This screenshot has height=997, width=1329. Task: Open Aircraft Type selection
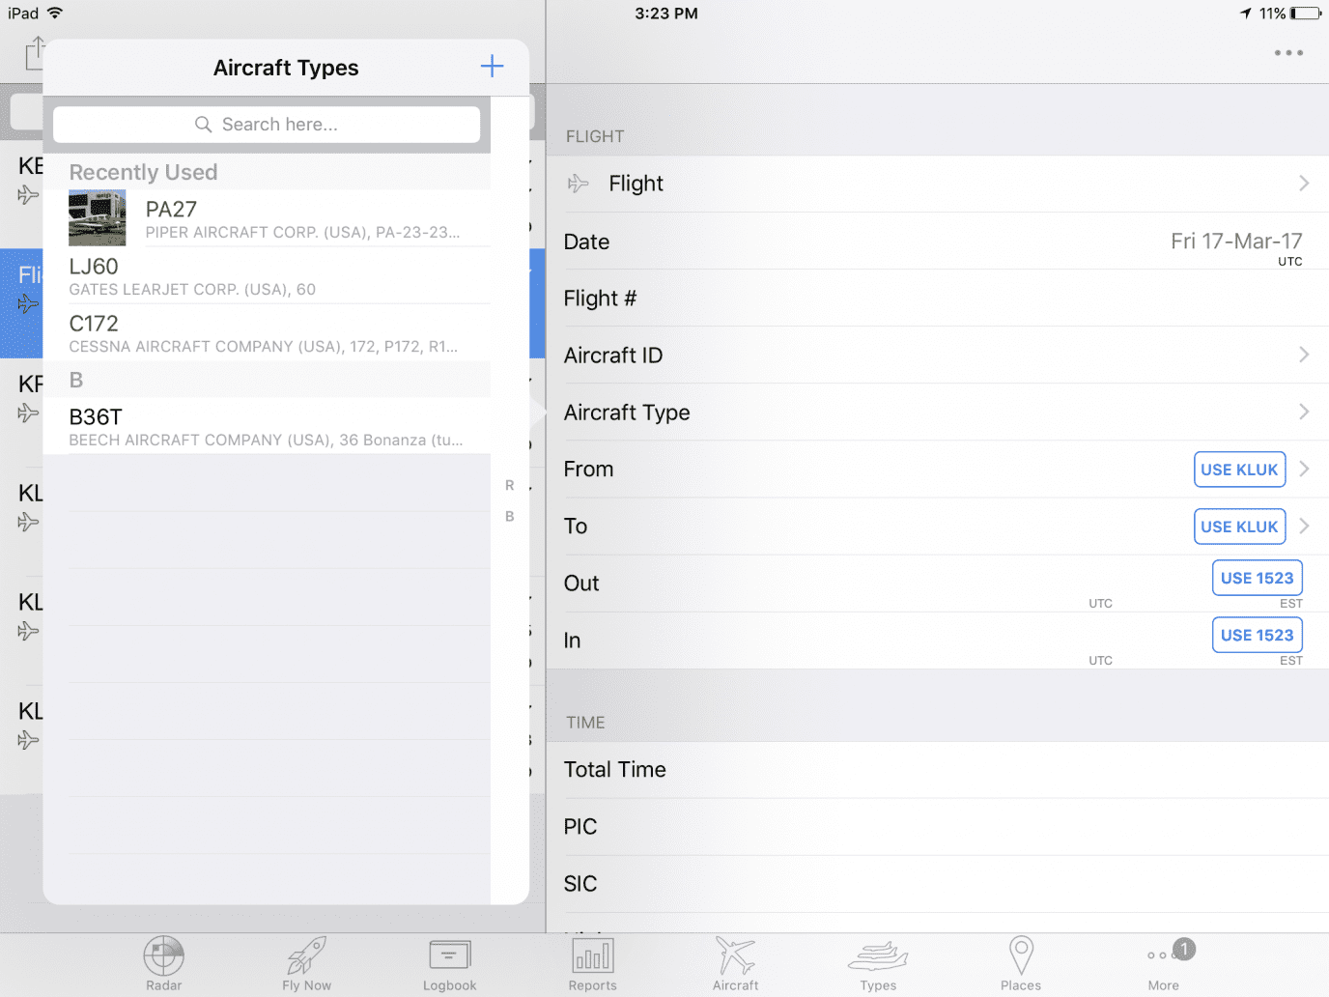[x=937, y=413]
